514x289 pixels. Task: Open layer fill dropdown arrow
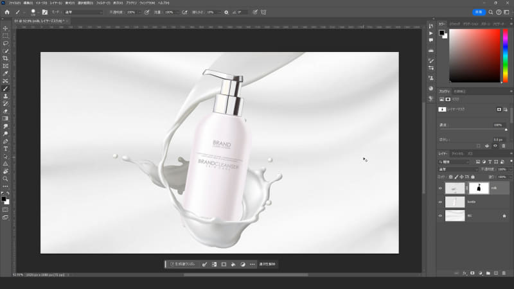click(510, 177)
